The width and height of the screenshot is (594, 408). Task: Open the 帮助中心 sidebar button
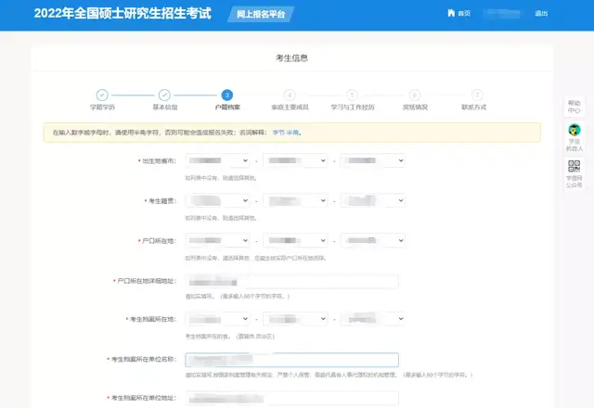574,107
